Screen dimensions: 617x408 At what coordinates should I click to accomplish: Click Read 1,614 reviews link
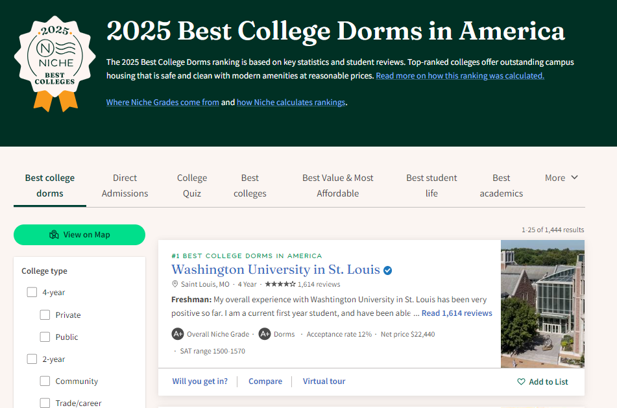point(457,313)
